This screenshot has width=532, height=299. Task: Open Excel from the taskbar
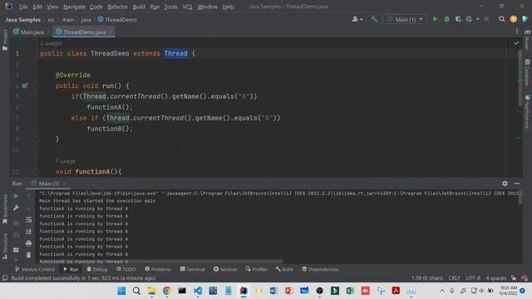click(x=350, y=291)
